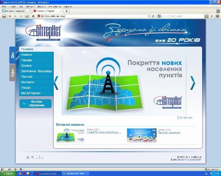The image size is (221, 176).
Task: Open Контакти in the site menu
Action: click(36, 82)
